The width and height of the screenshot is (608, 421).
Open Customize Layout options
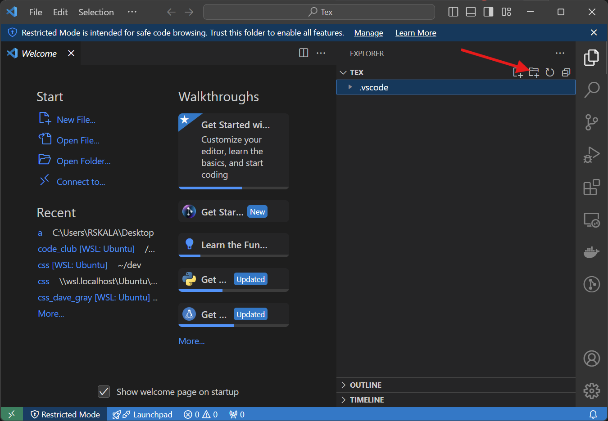506,12
